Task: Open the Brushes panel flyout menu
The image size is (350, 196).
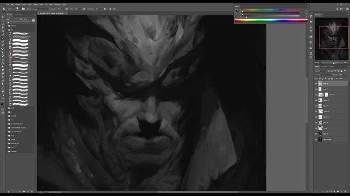Action: point(34,15)
